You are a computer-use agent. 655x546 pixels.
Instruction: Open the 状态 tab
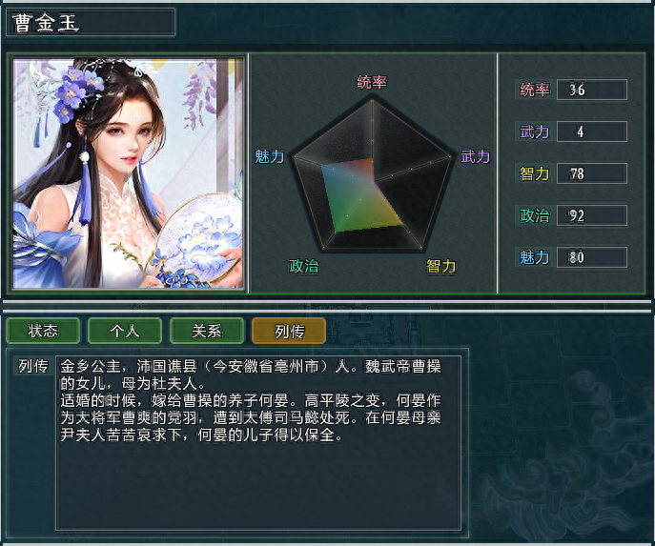[43, 331]
